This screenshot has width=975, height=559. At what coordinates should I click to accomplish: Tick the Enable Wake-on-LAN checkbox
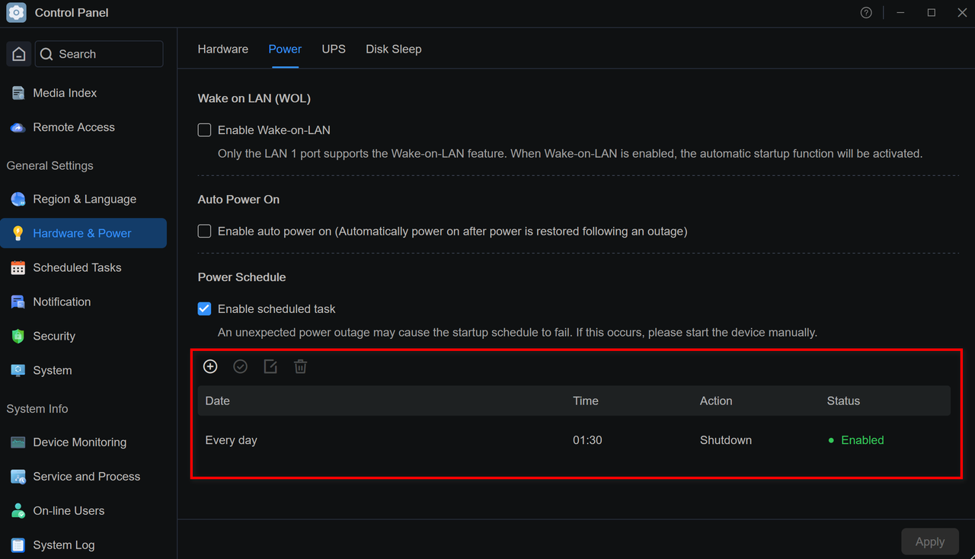point(204,130)
